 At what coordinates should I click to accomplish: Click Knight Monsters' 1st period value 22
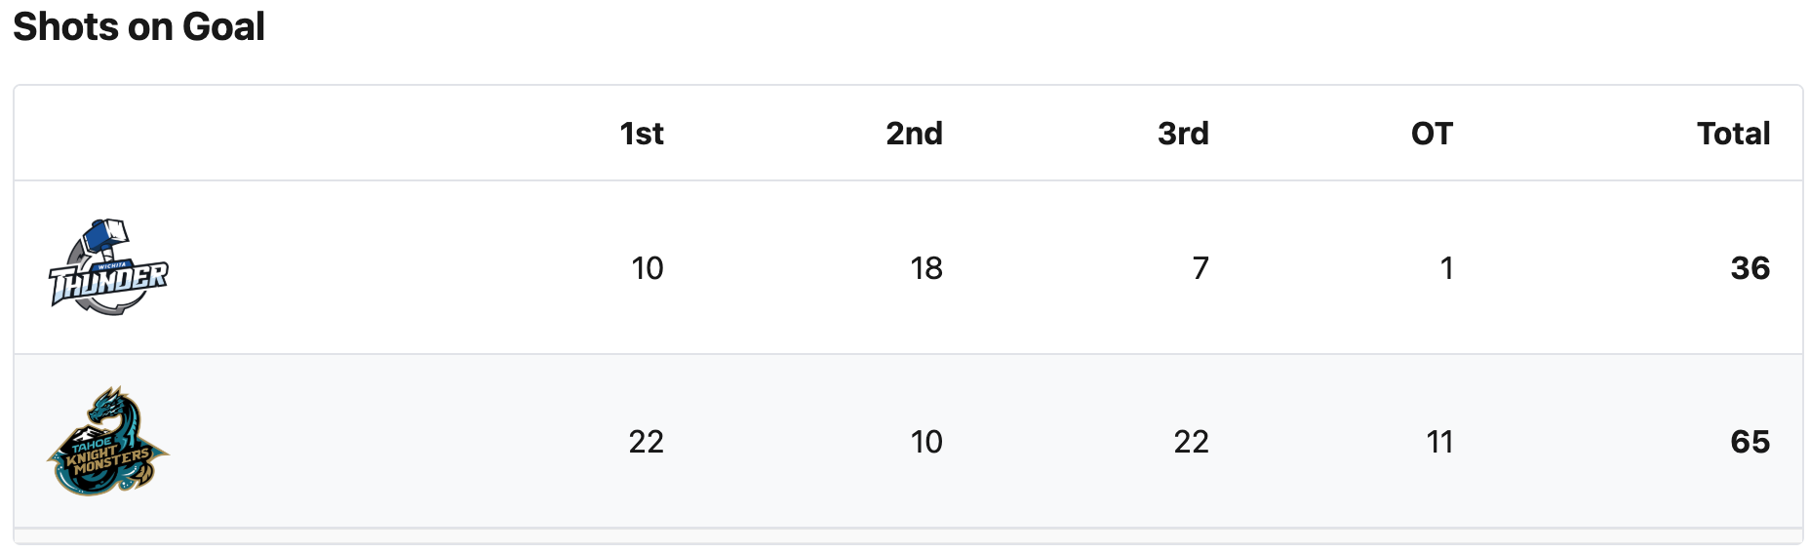click(646, 442)
